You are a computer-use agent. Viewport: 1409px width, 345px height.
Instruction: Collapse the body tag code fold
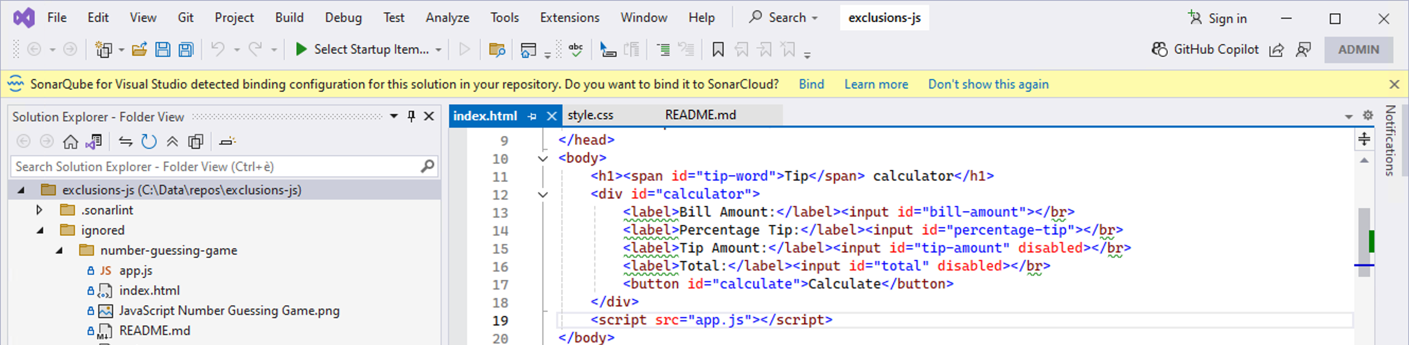click(x=543, y=159)
